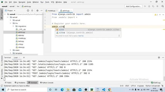
Task: Open the Tools menu
Action: coord(47,2)
